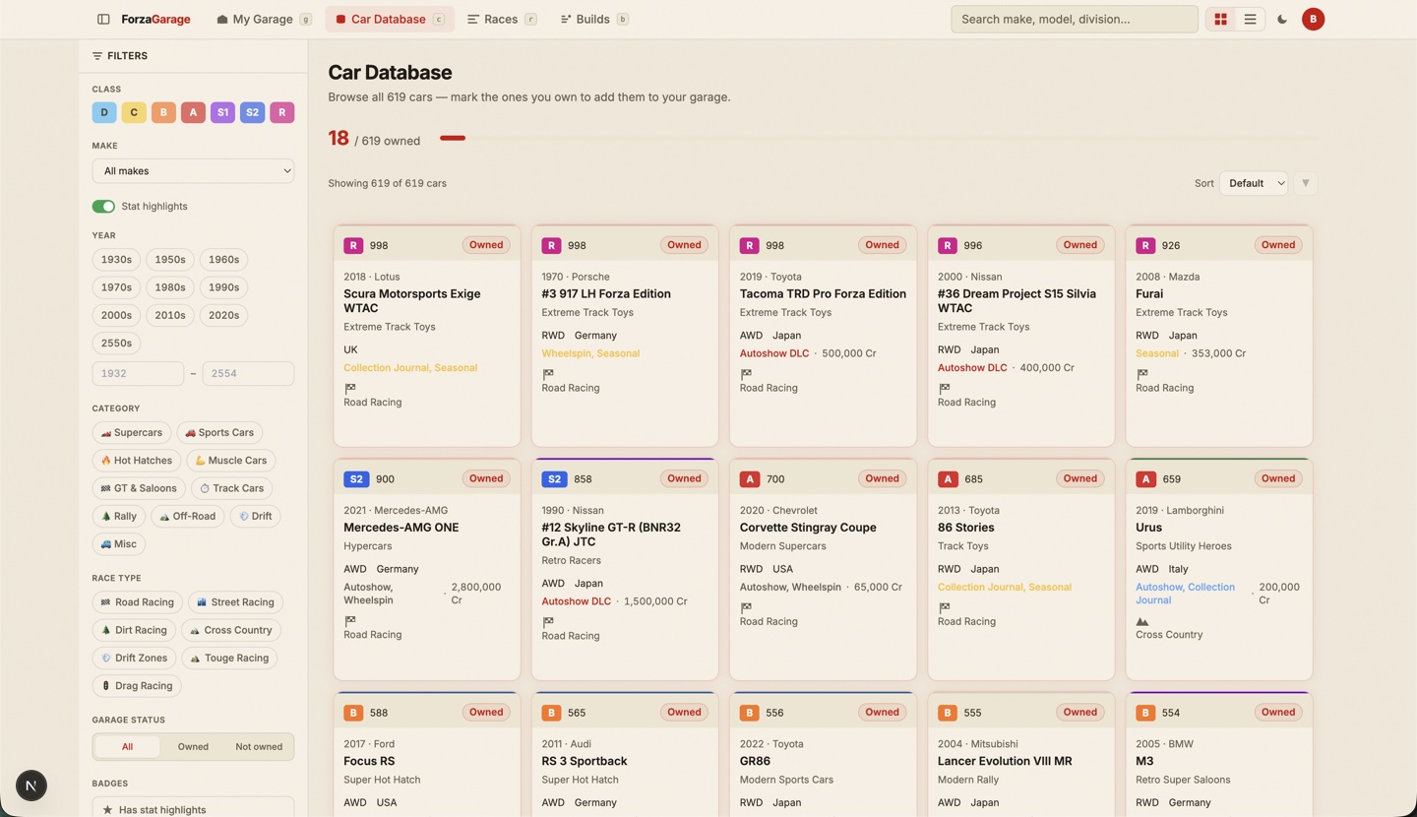Select the 2020s year filter
This screenshot has height=817, width=1417.
coord(223,315)
